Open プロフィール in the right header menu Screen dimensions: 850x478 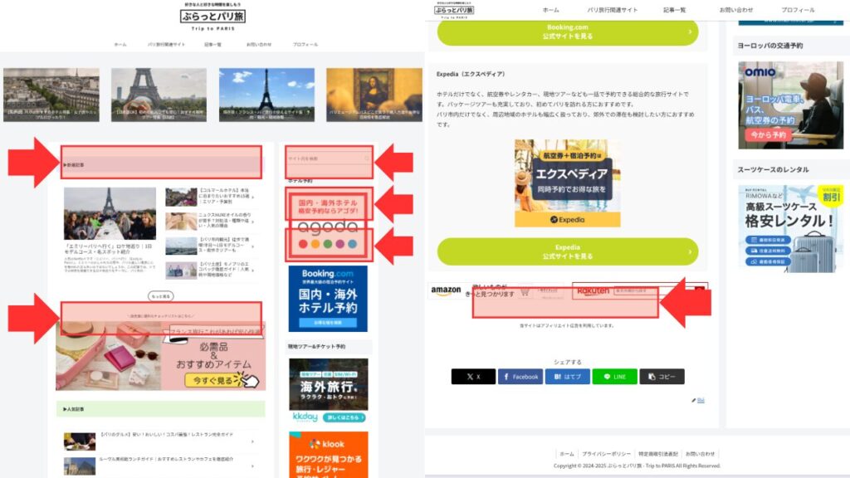pyautogui.click(x=802, y=10)
